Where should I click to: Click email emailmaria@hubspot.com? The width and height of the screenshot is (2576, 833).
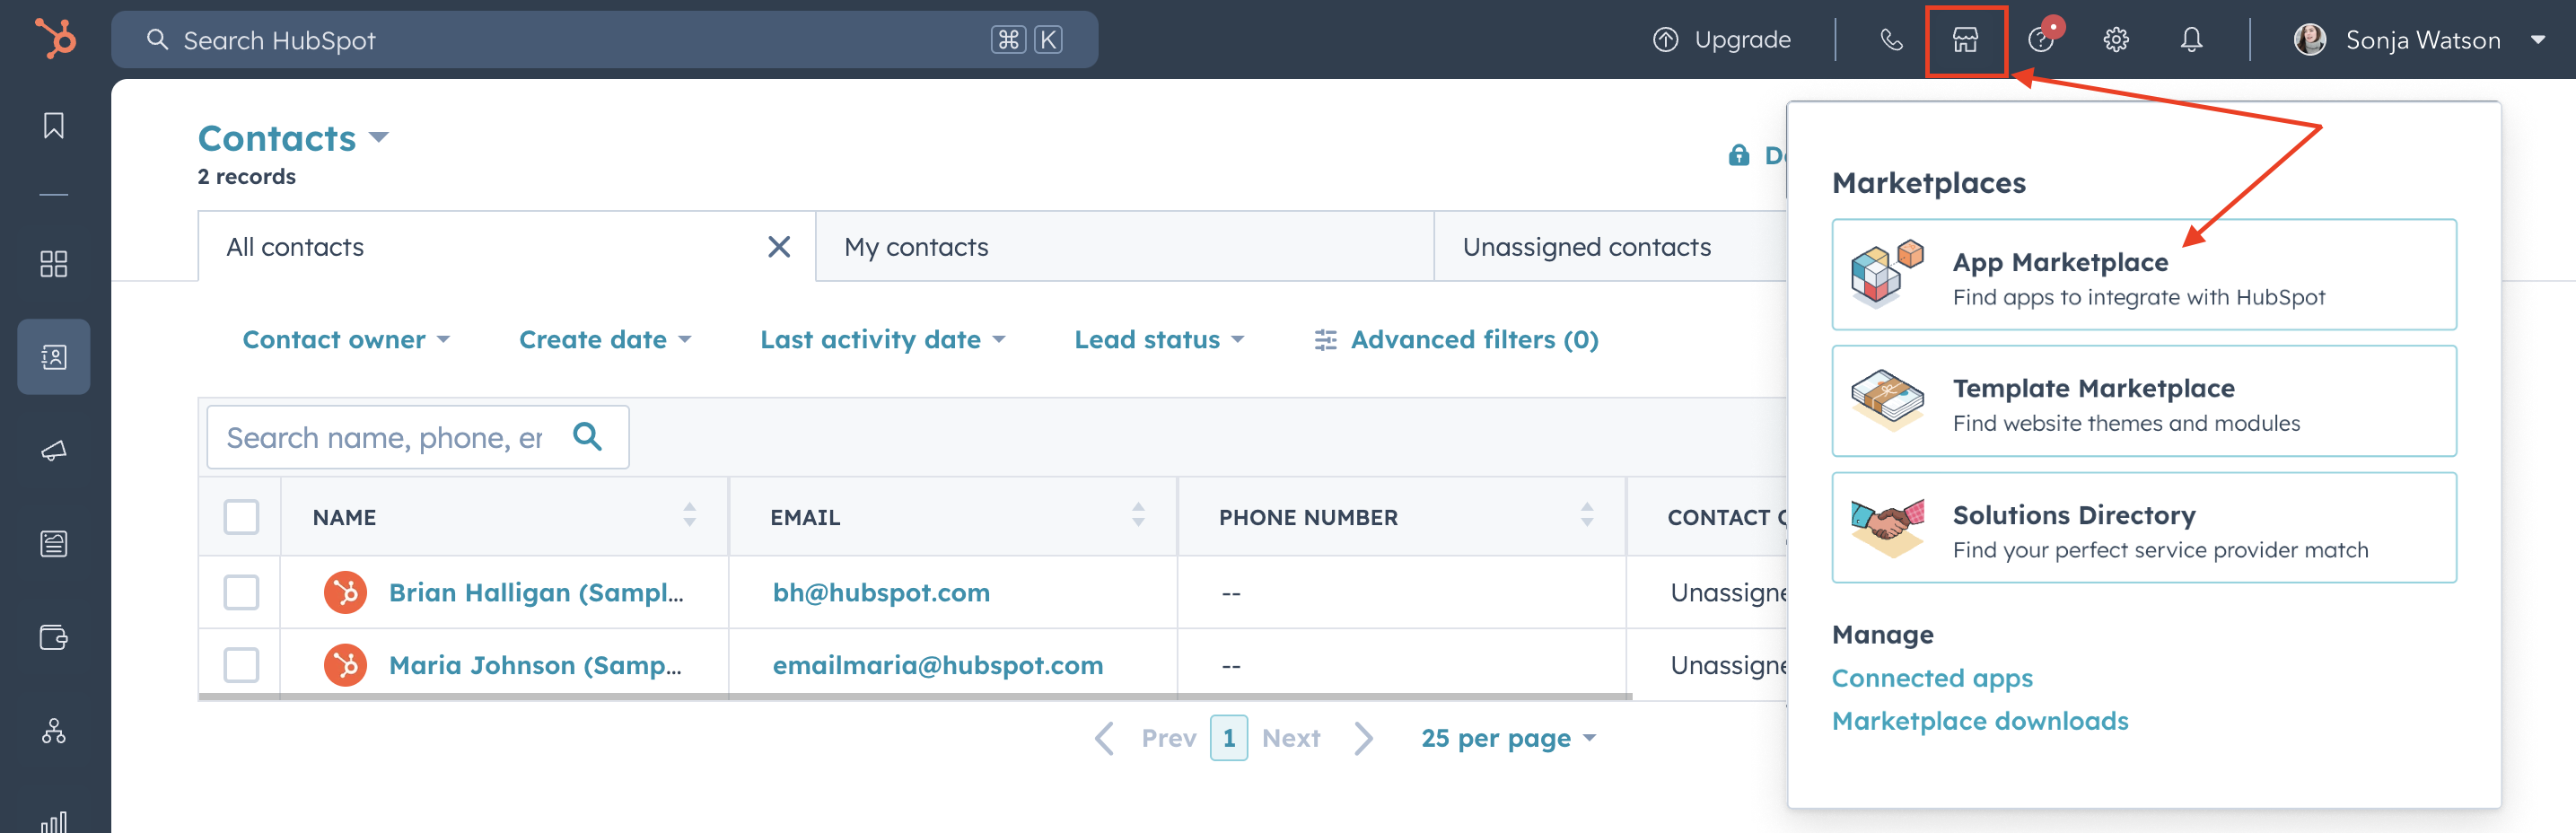pos(938,665)
